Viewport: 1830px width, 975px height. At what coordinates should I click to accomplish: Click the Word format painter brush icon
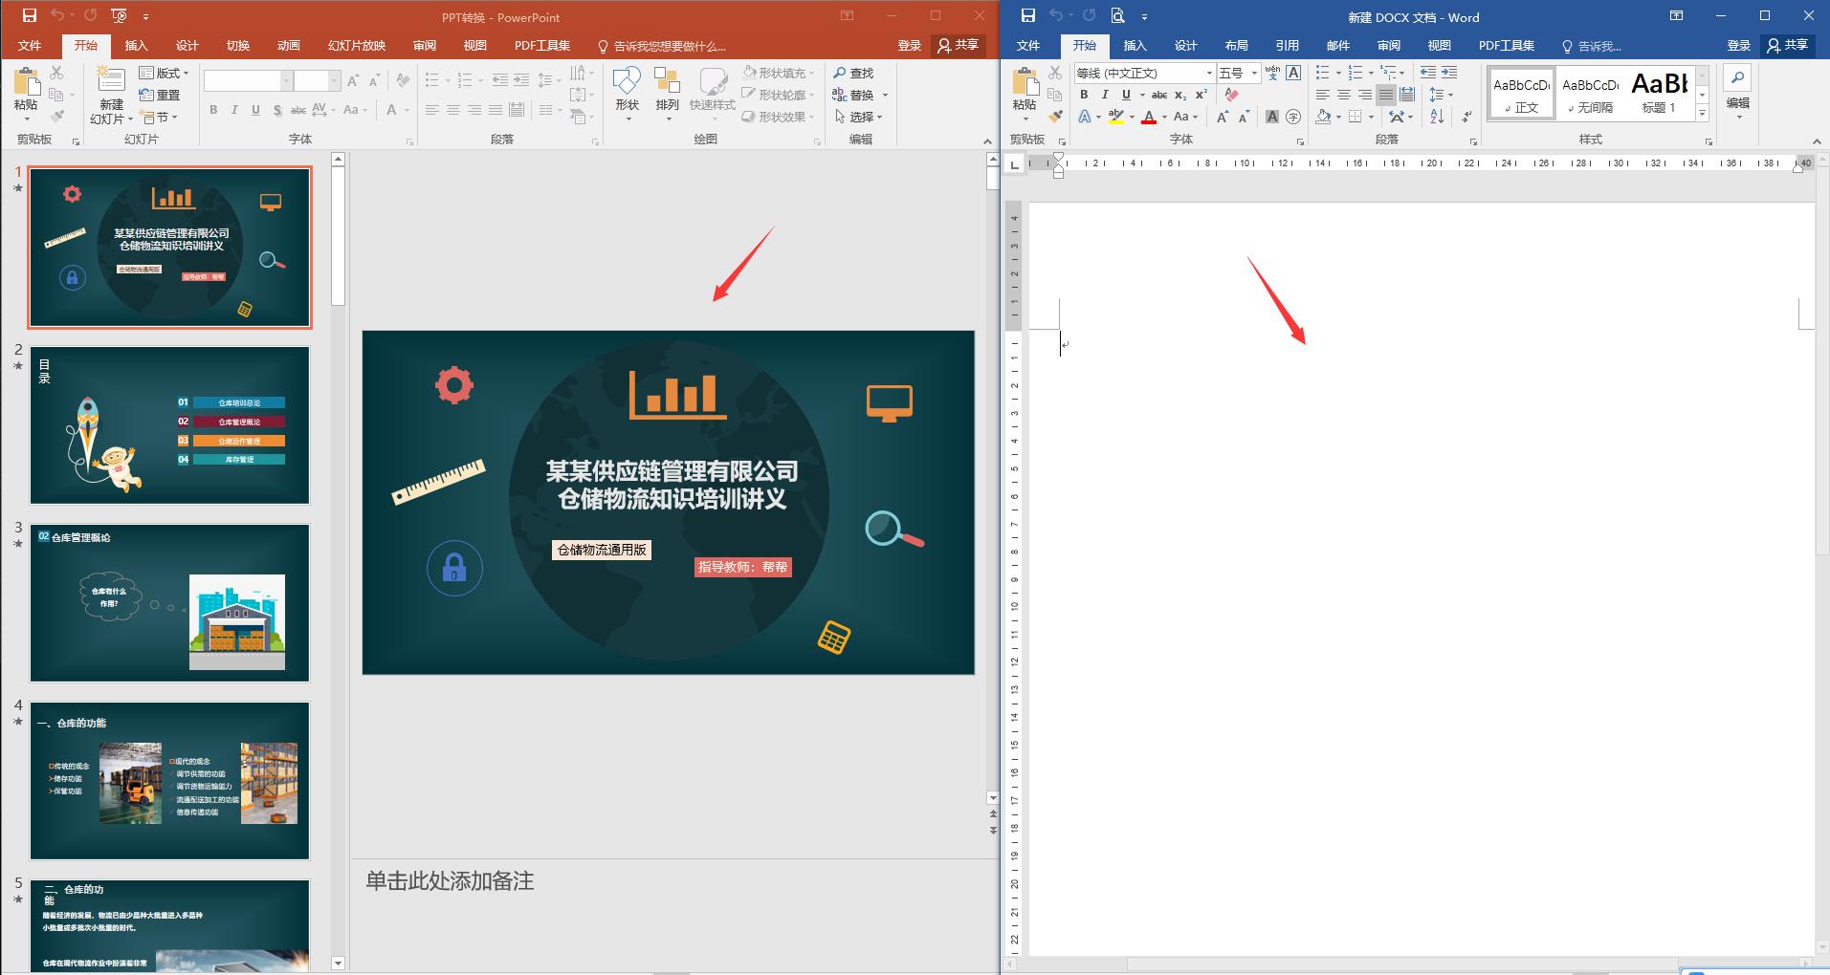1055,117
